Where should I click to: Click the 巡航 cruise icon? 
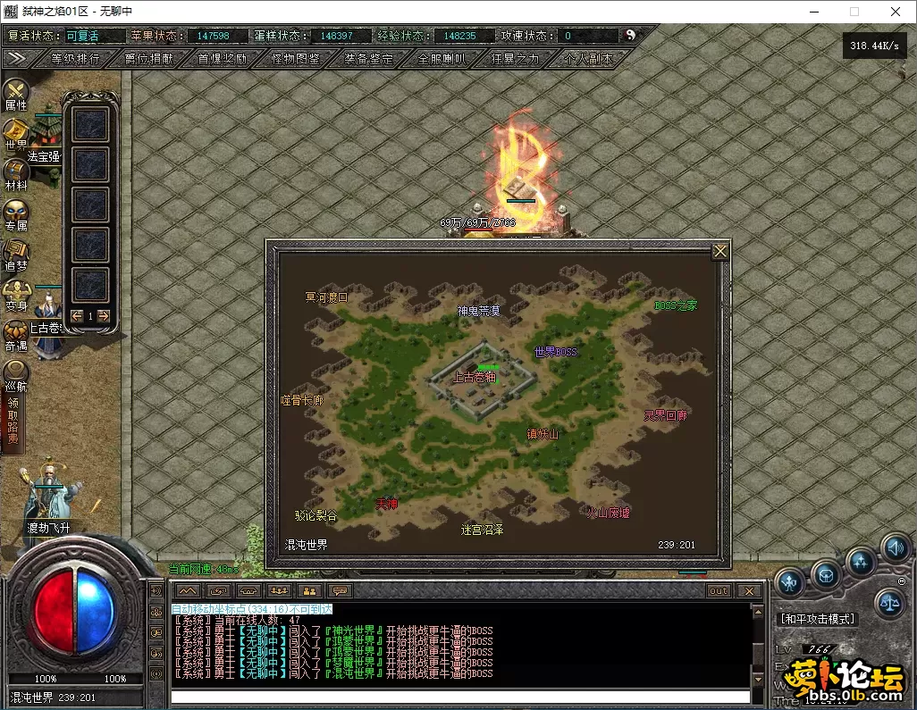coord(16,375)
